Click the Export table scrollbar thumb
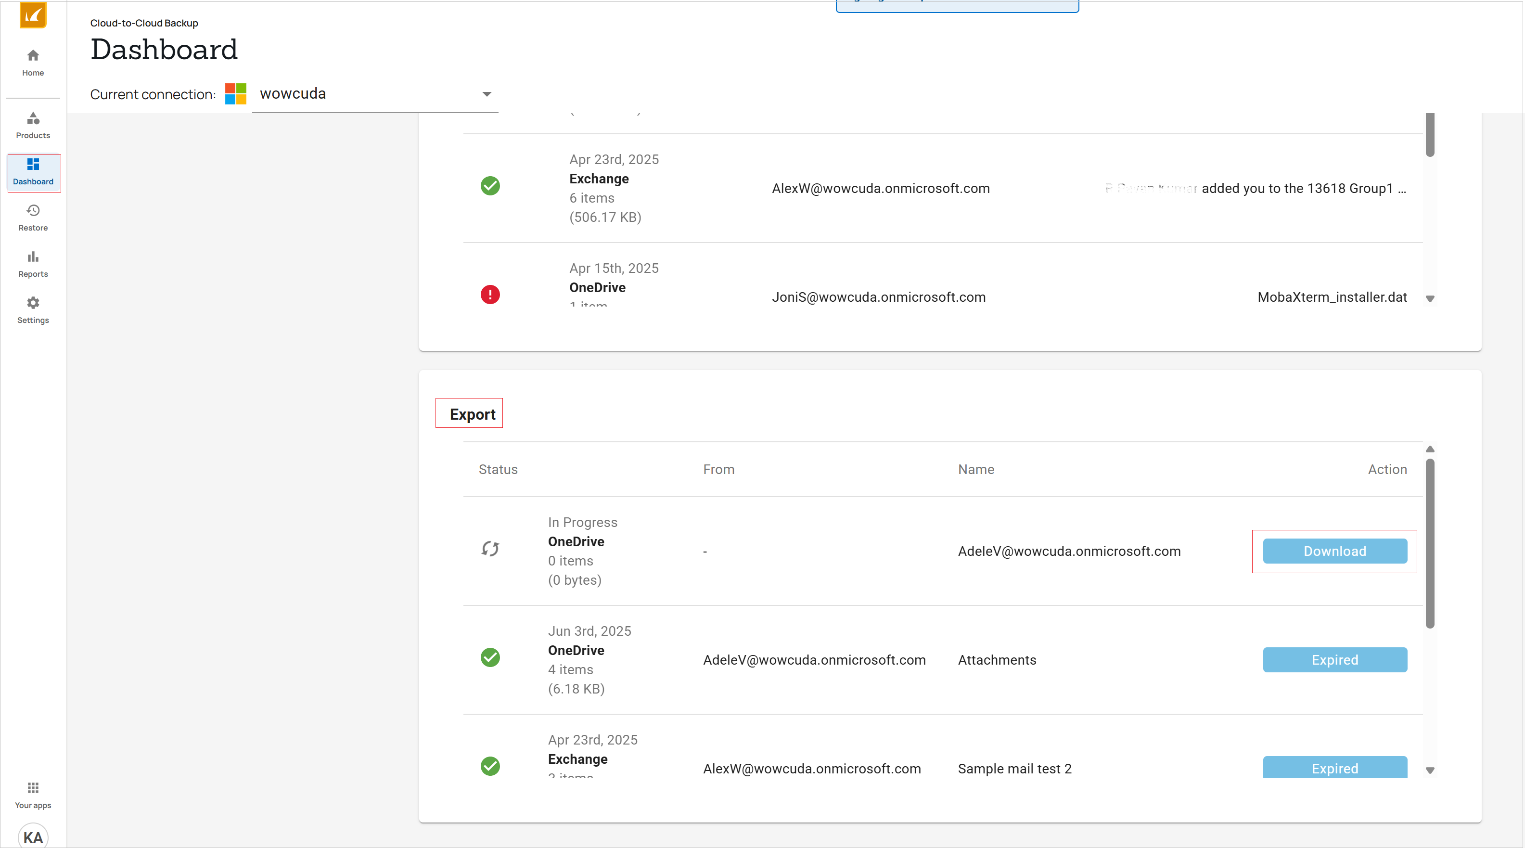The image size is (1525, 848). [1430, 544]
